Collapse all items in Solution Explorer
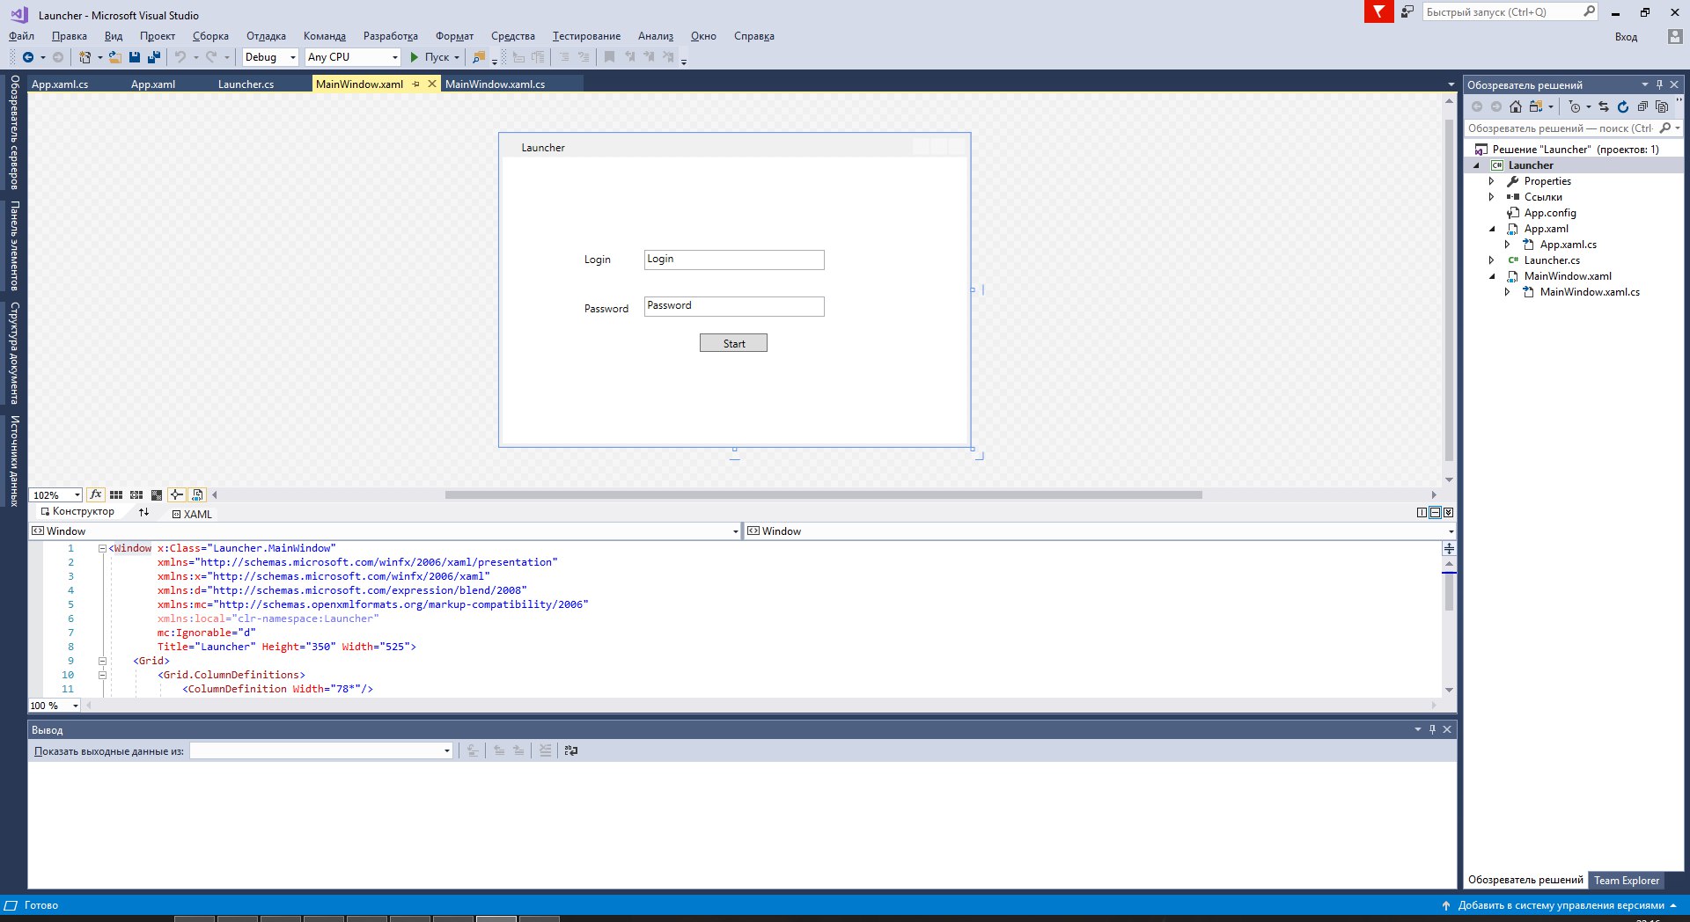Image resolution: width=1690 pixels, height=922 pixels. [1642, 106]
